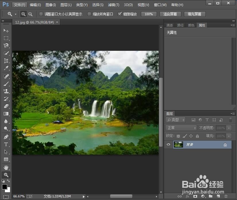The image size is (237, 200).
Task: Toggle lock all padlock icon
Action: [197, 136]
